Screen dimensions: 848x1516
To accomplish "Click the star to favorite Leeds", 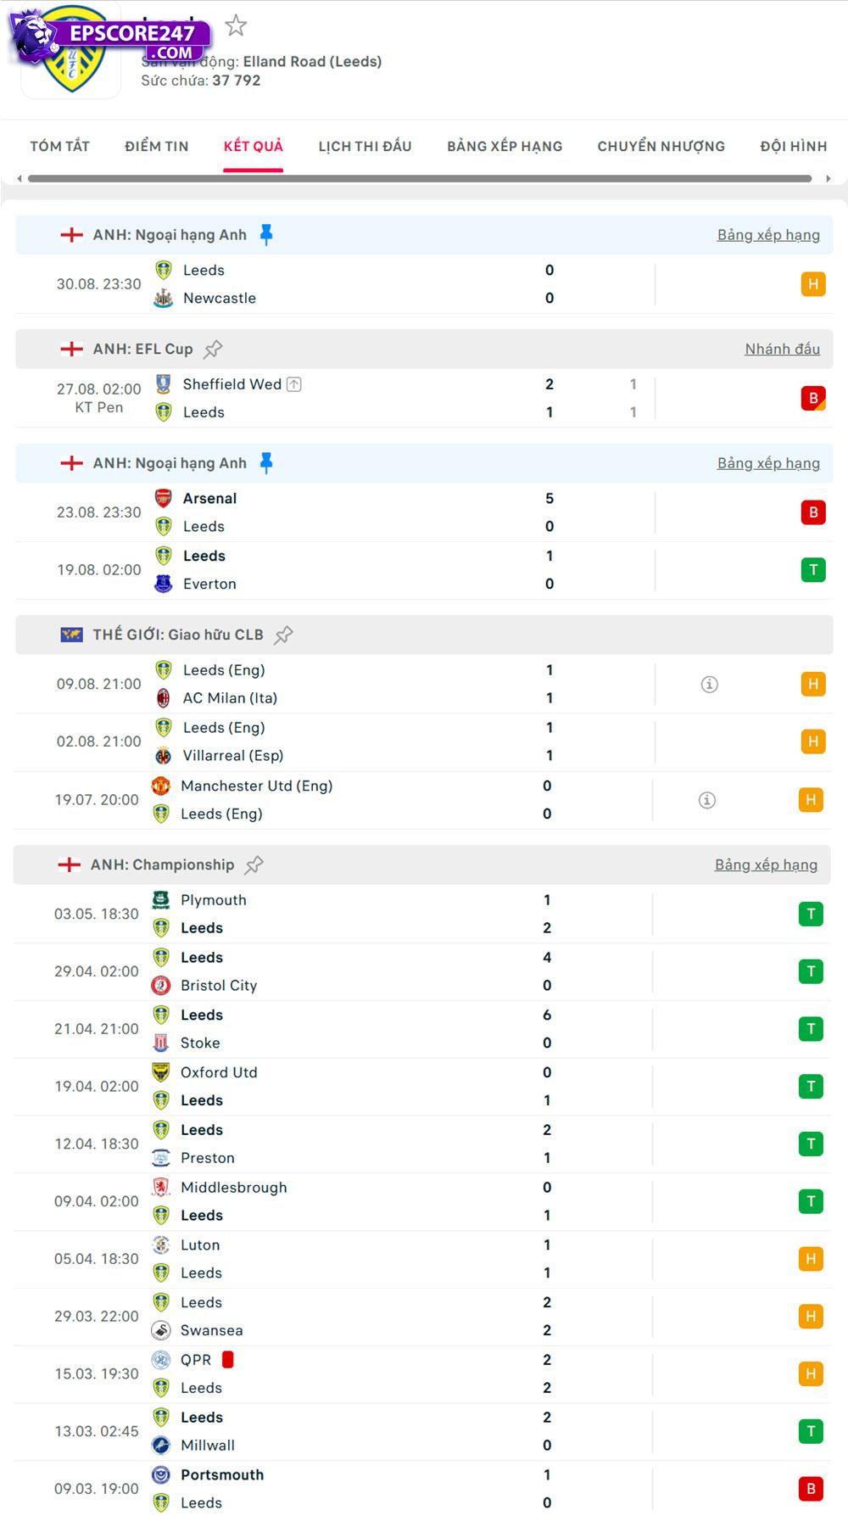I will (236, 25).
